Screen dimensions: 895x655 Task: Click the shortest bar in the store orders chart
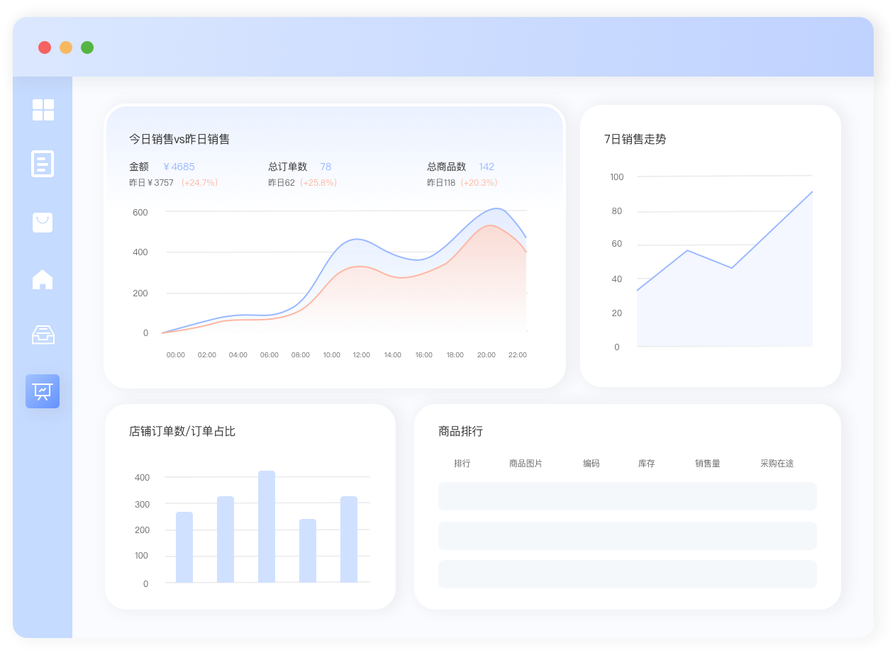point(308,551)
